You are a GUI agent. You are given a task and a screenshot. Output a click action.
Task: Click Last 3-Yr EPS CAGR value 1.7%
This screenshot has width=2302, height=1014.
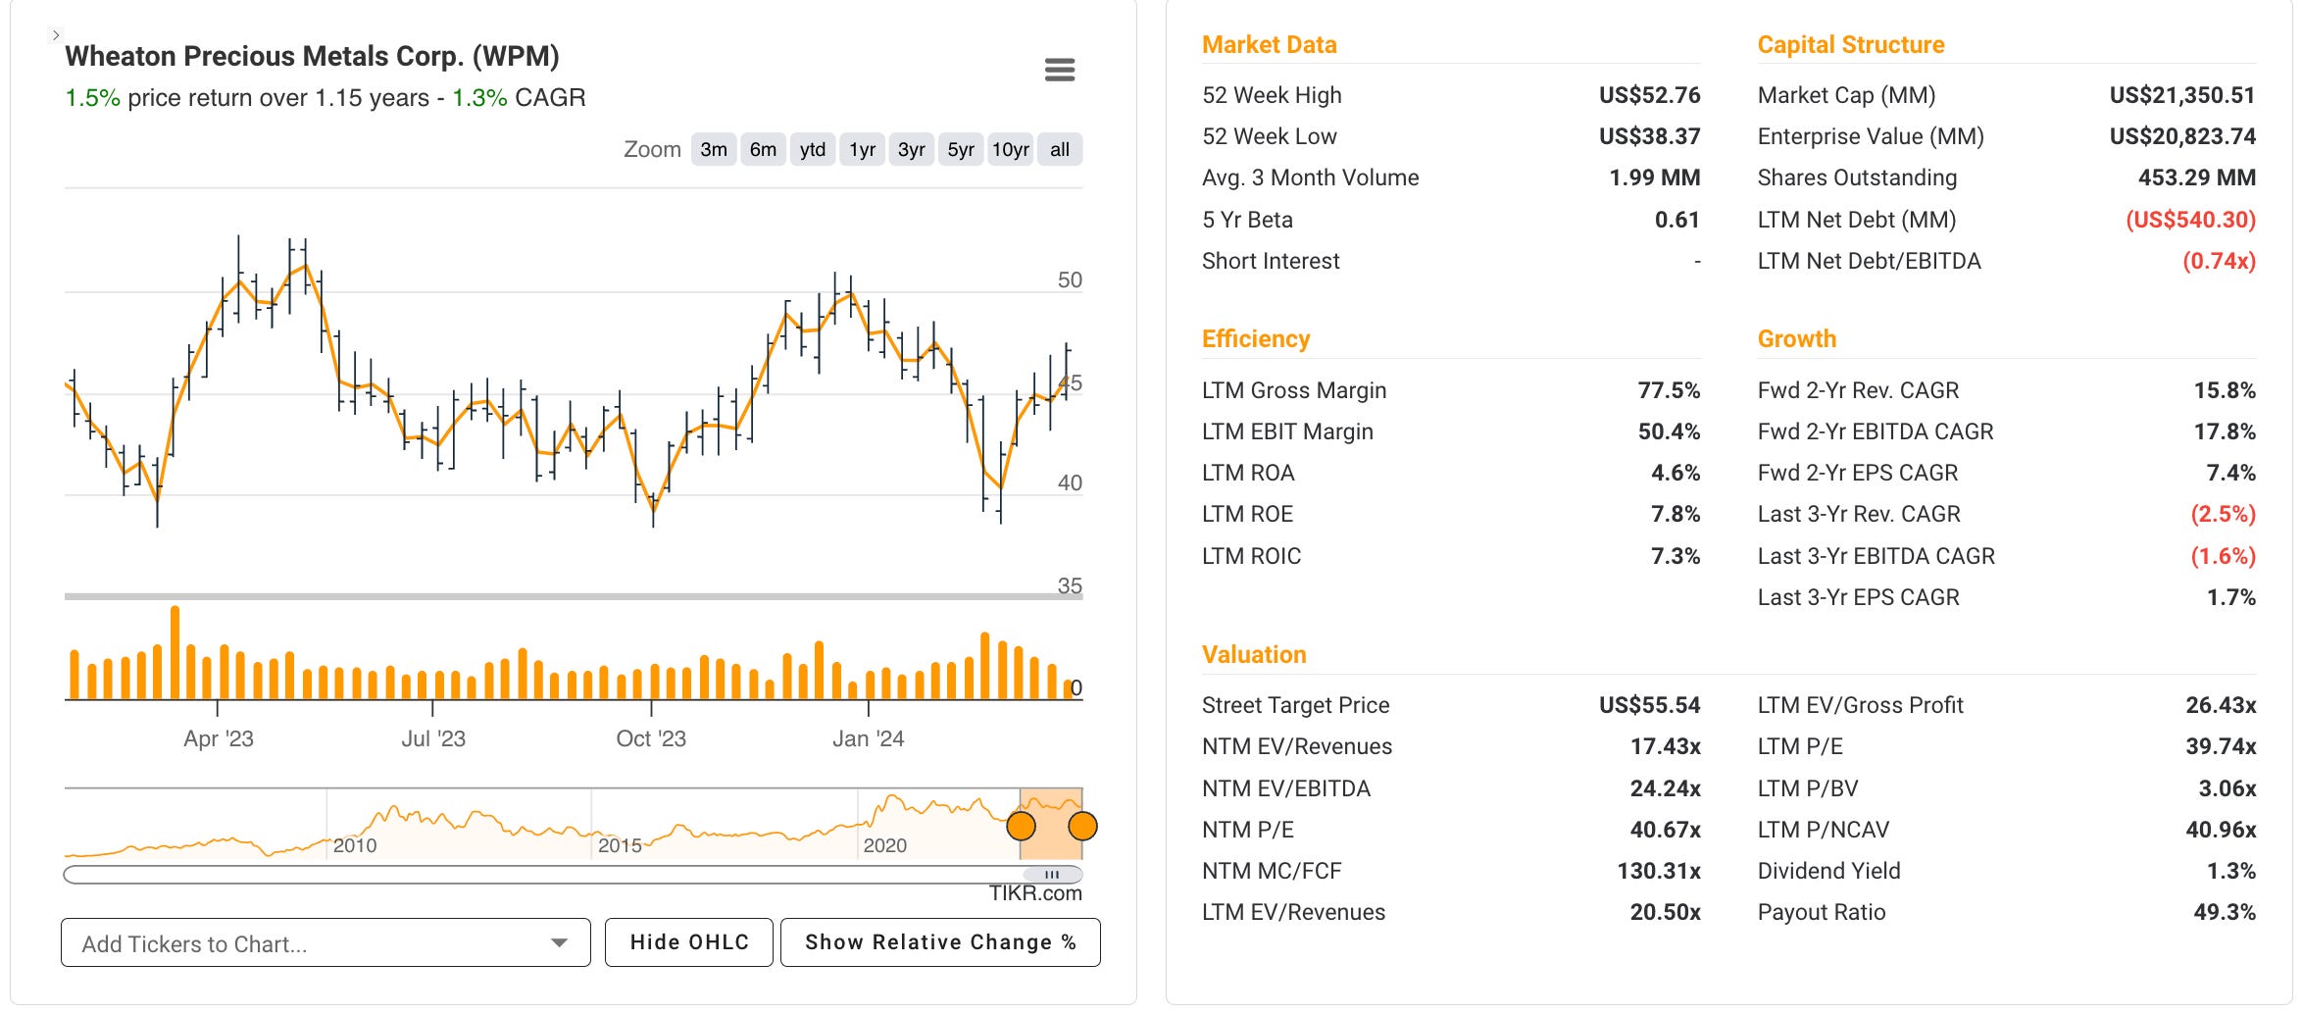2230,597
